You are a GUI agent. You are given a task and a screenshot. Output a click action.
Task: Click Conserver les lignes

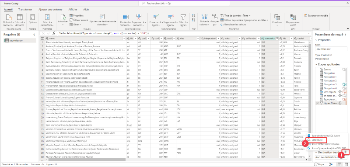pos(156,21)
